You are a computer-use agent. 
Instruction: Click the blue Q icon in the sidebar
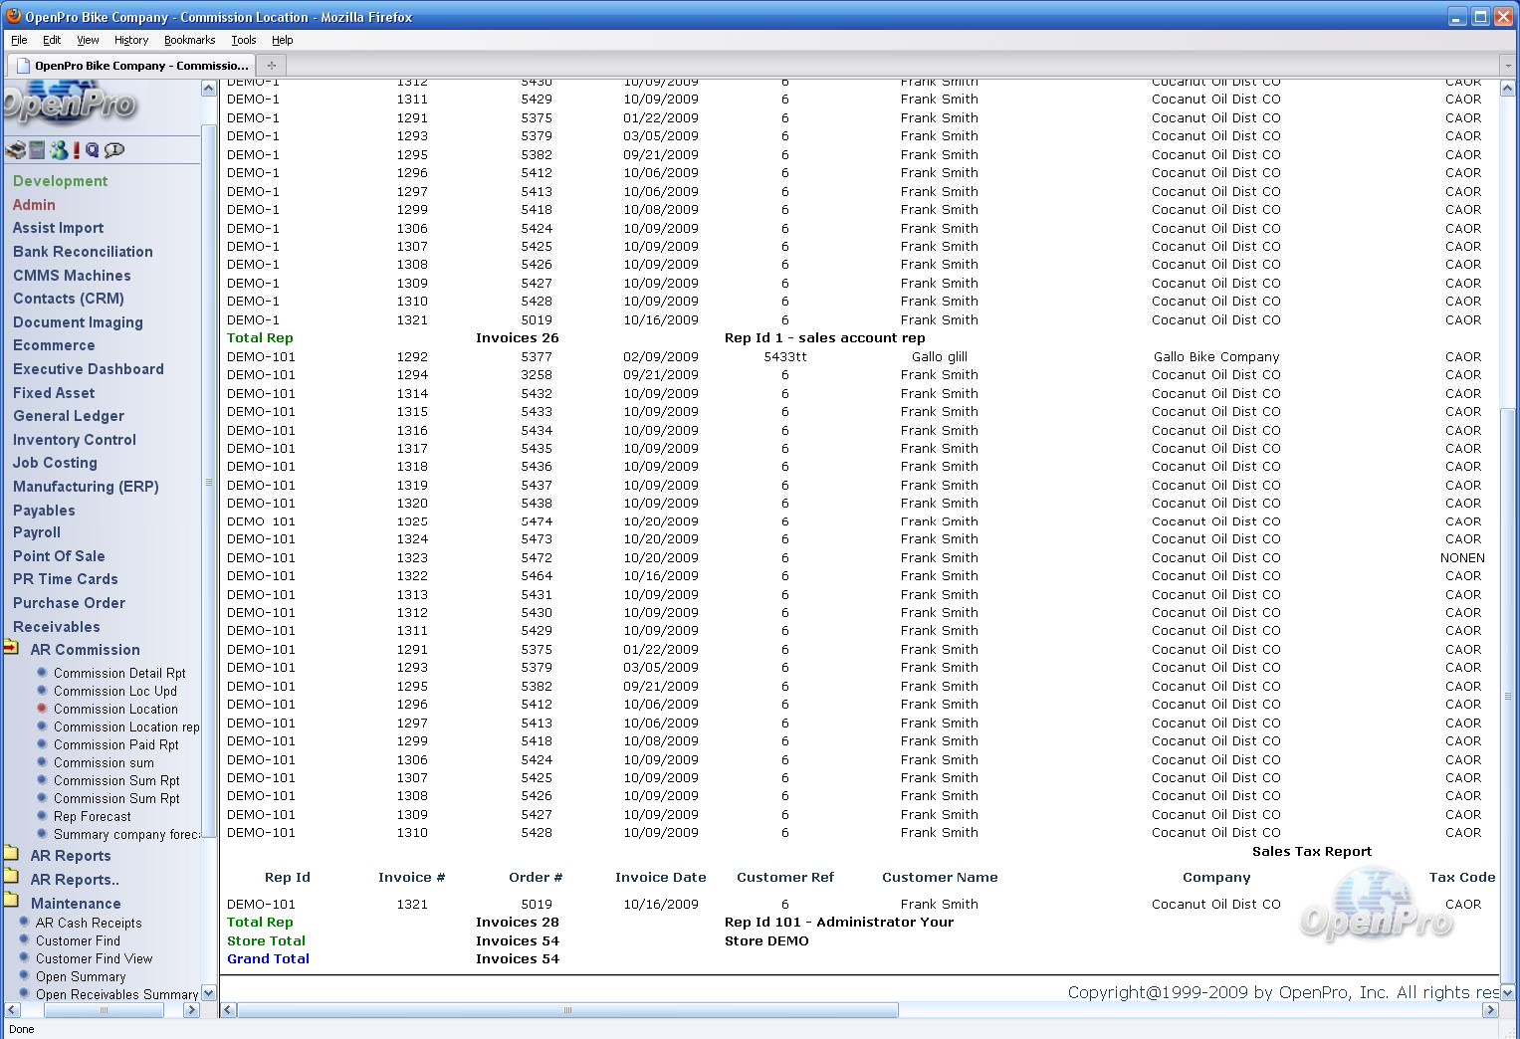click(93, 150)
